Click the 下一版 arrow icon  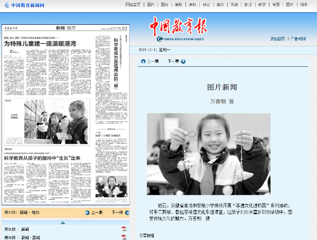click(127, 213)
